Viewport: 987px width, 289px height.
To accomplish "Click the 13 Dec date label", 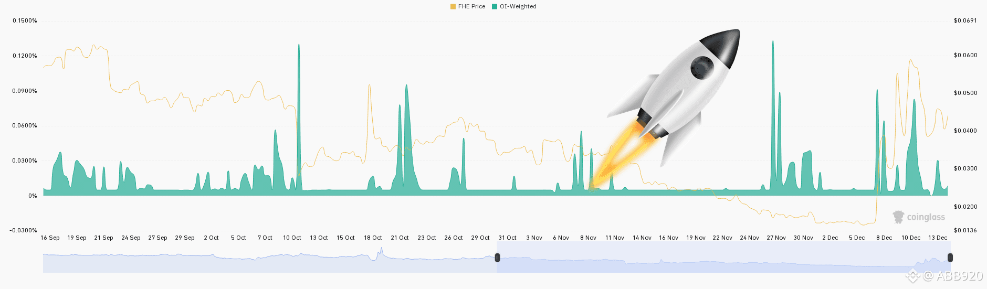I will 938,238.
